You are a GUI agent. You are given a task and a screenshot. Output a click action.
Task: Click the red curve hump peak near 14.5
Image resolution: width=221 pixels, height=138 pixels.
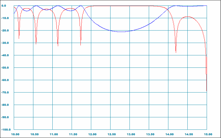(187, 17)
